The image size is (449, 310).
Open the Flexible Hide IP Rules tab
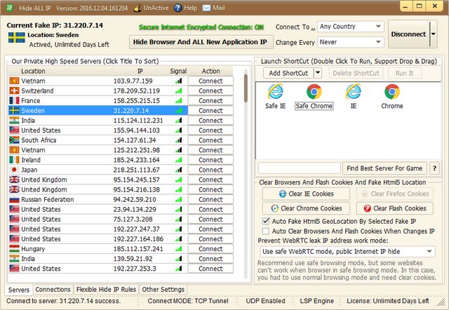[106, 290]
